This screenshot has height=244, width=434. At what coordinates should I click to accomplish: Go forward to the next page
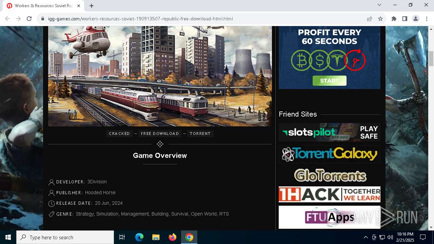[18, 19]
